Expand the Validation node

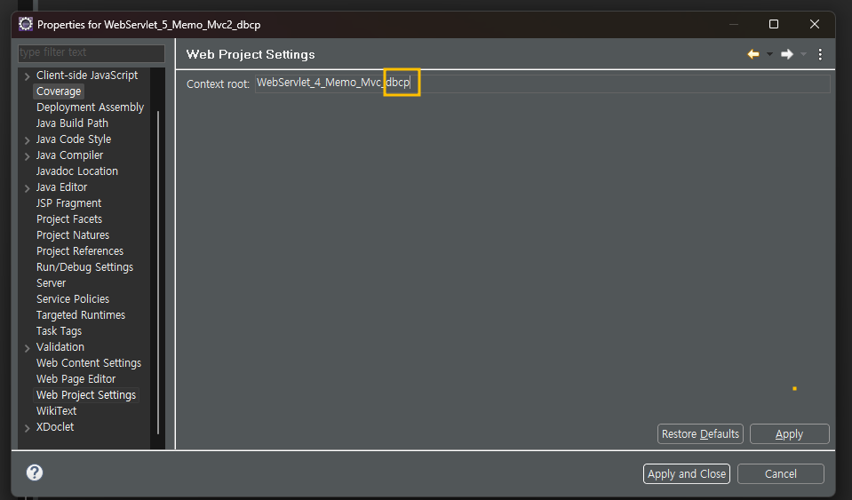[x=28, y=348]
